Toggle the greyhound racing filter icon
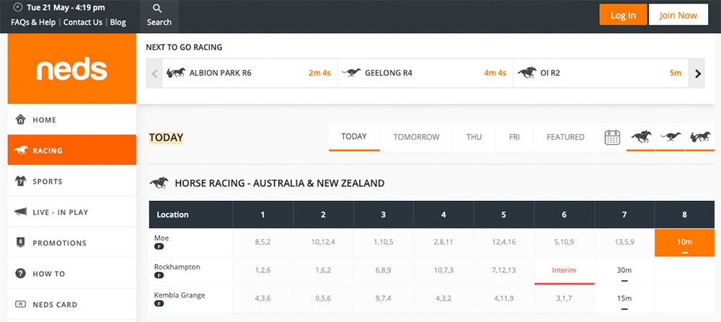The width and height of the screenshot is (721, 322). coord(671,137)
